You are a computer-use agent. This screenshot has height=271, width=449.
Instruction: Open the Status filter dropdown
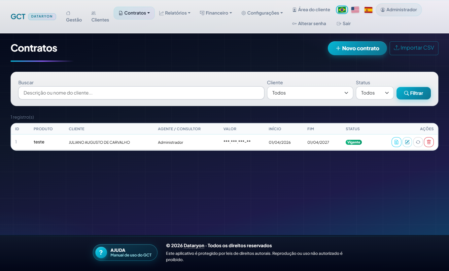tap(375, 93)
